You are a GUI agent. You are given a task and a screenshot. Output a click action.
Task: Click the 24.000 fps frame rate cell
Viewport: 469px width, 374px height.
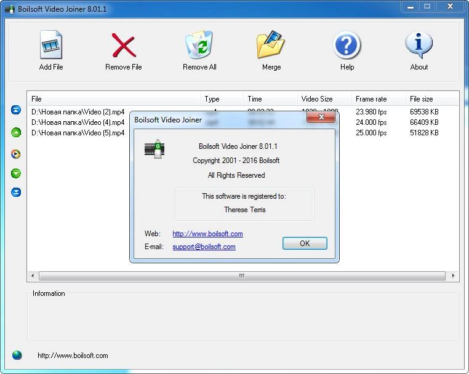[x=371, y=122]
